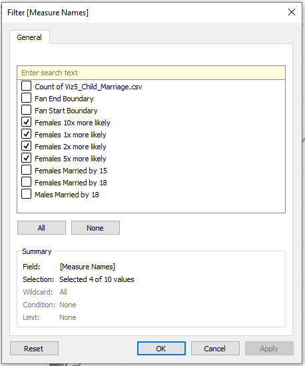The width and height of the screenshot is (305, 366).
Task: Deselect Females 1x more likely
Action: [x=26, y=134]
